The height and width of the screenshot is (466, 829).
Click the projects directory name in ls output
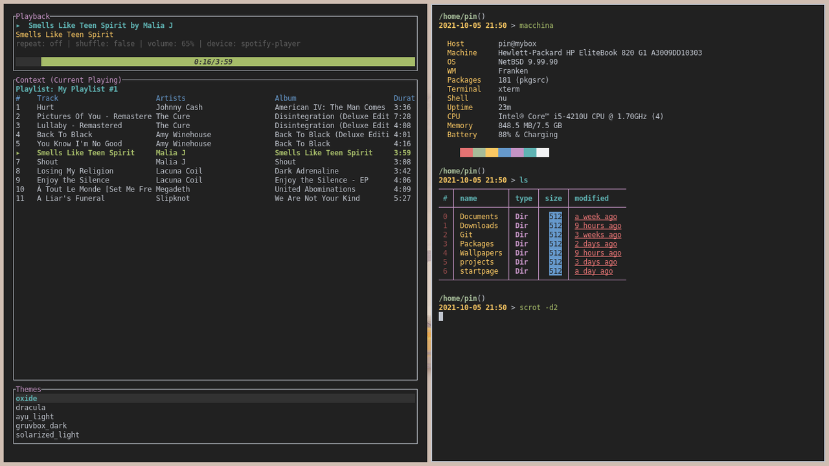(477, 262)
